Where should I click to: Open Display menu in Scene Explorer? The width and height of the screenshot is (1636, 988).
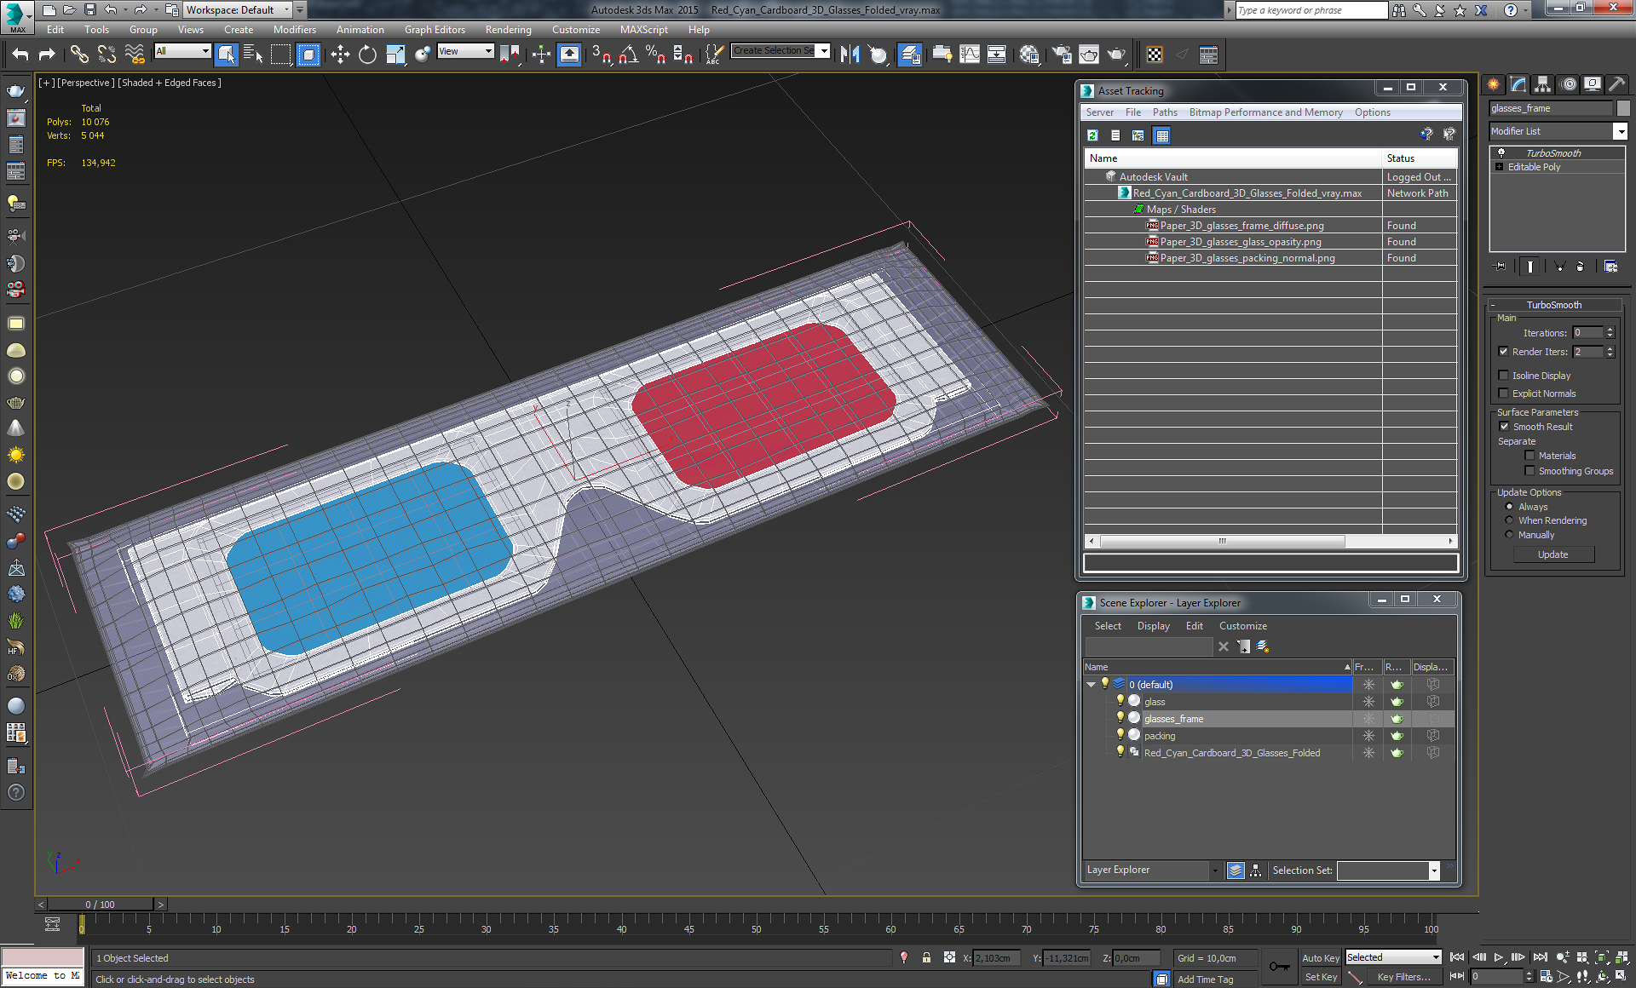tap(1153, 626)
